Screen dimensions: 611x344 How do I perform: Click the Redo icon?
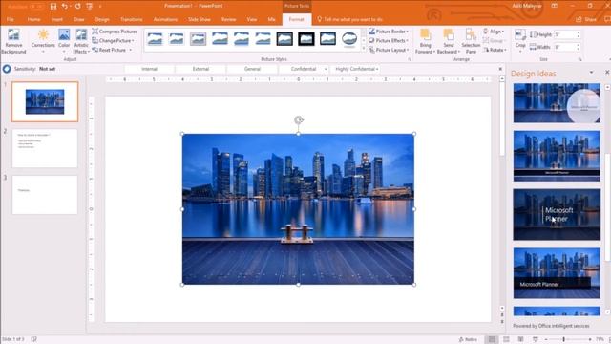pyautogui.click(x=78, y=7)
